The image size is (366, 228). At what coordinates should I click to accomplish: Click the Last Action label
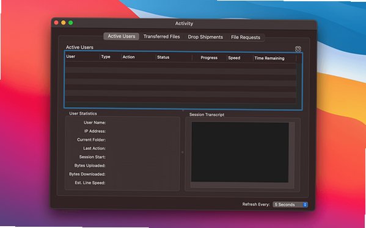click(94, 148)
